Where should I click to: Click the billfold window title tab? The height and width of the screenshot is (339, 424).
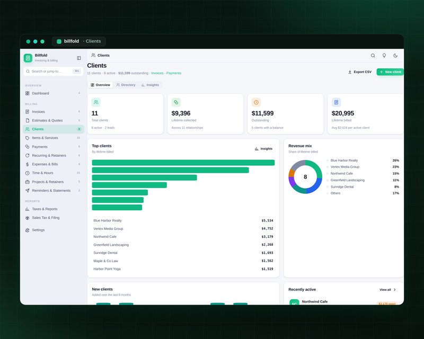(x=78, y=41)
